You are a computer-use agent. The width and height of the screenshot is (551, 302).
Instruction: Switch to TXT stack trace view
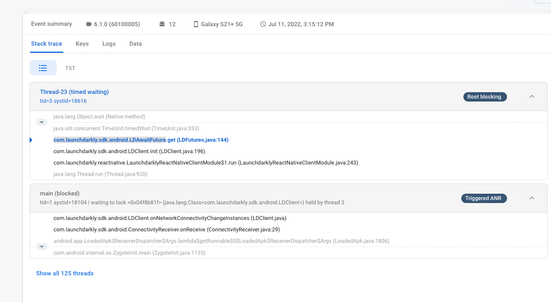[70, 68]
